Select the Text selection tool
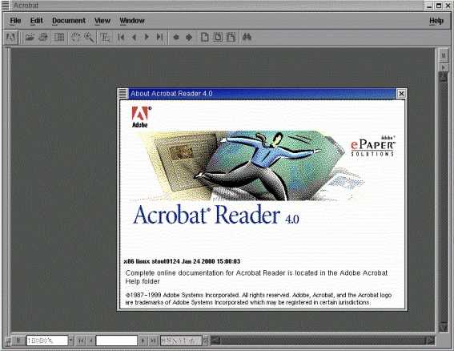This screenshot has width=454, height=351. pos(105,37)
